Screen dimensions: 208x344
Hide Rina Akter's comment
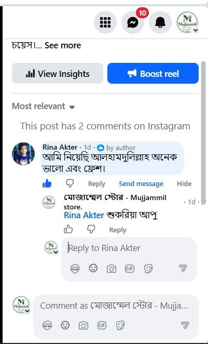(x=184, y=183)
